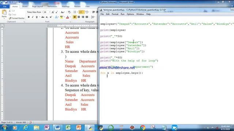Viewport: 234px width, 131px height.
Task: Click the proofing errors status icon
Action: (x=30, y=122)
